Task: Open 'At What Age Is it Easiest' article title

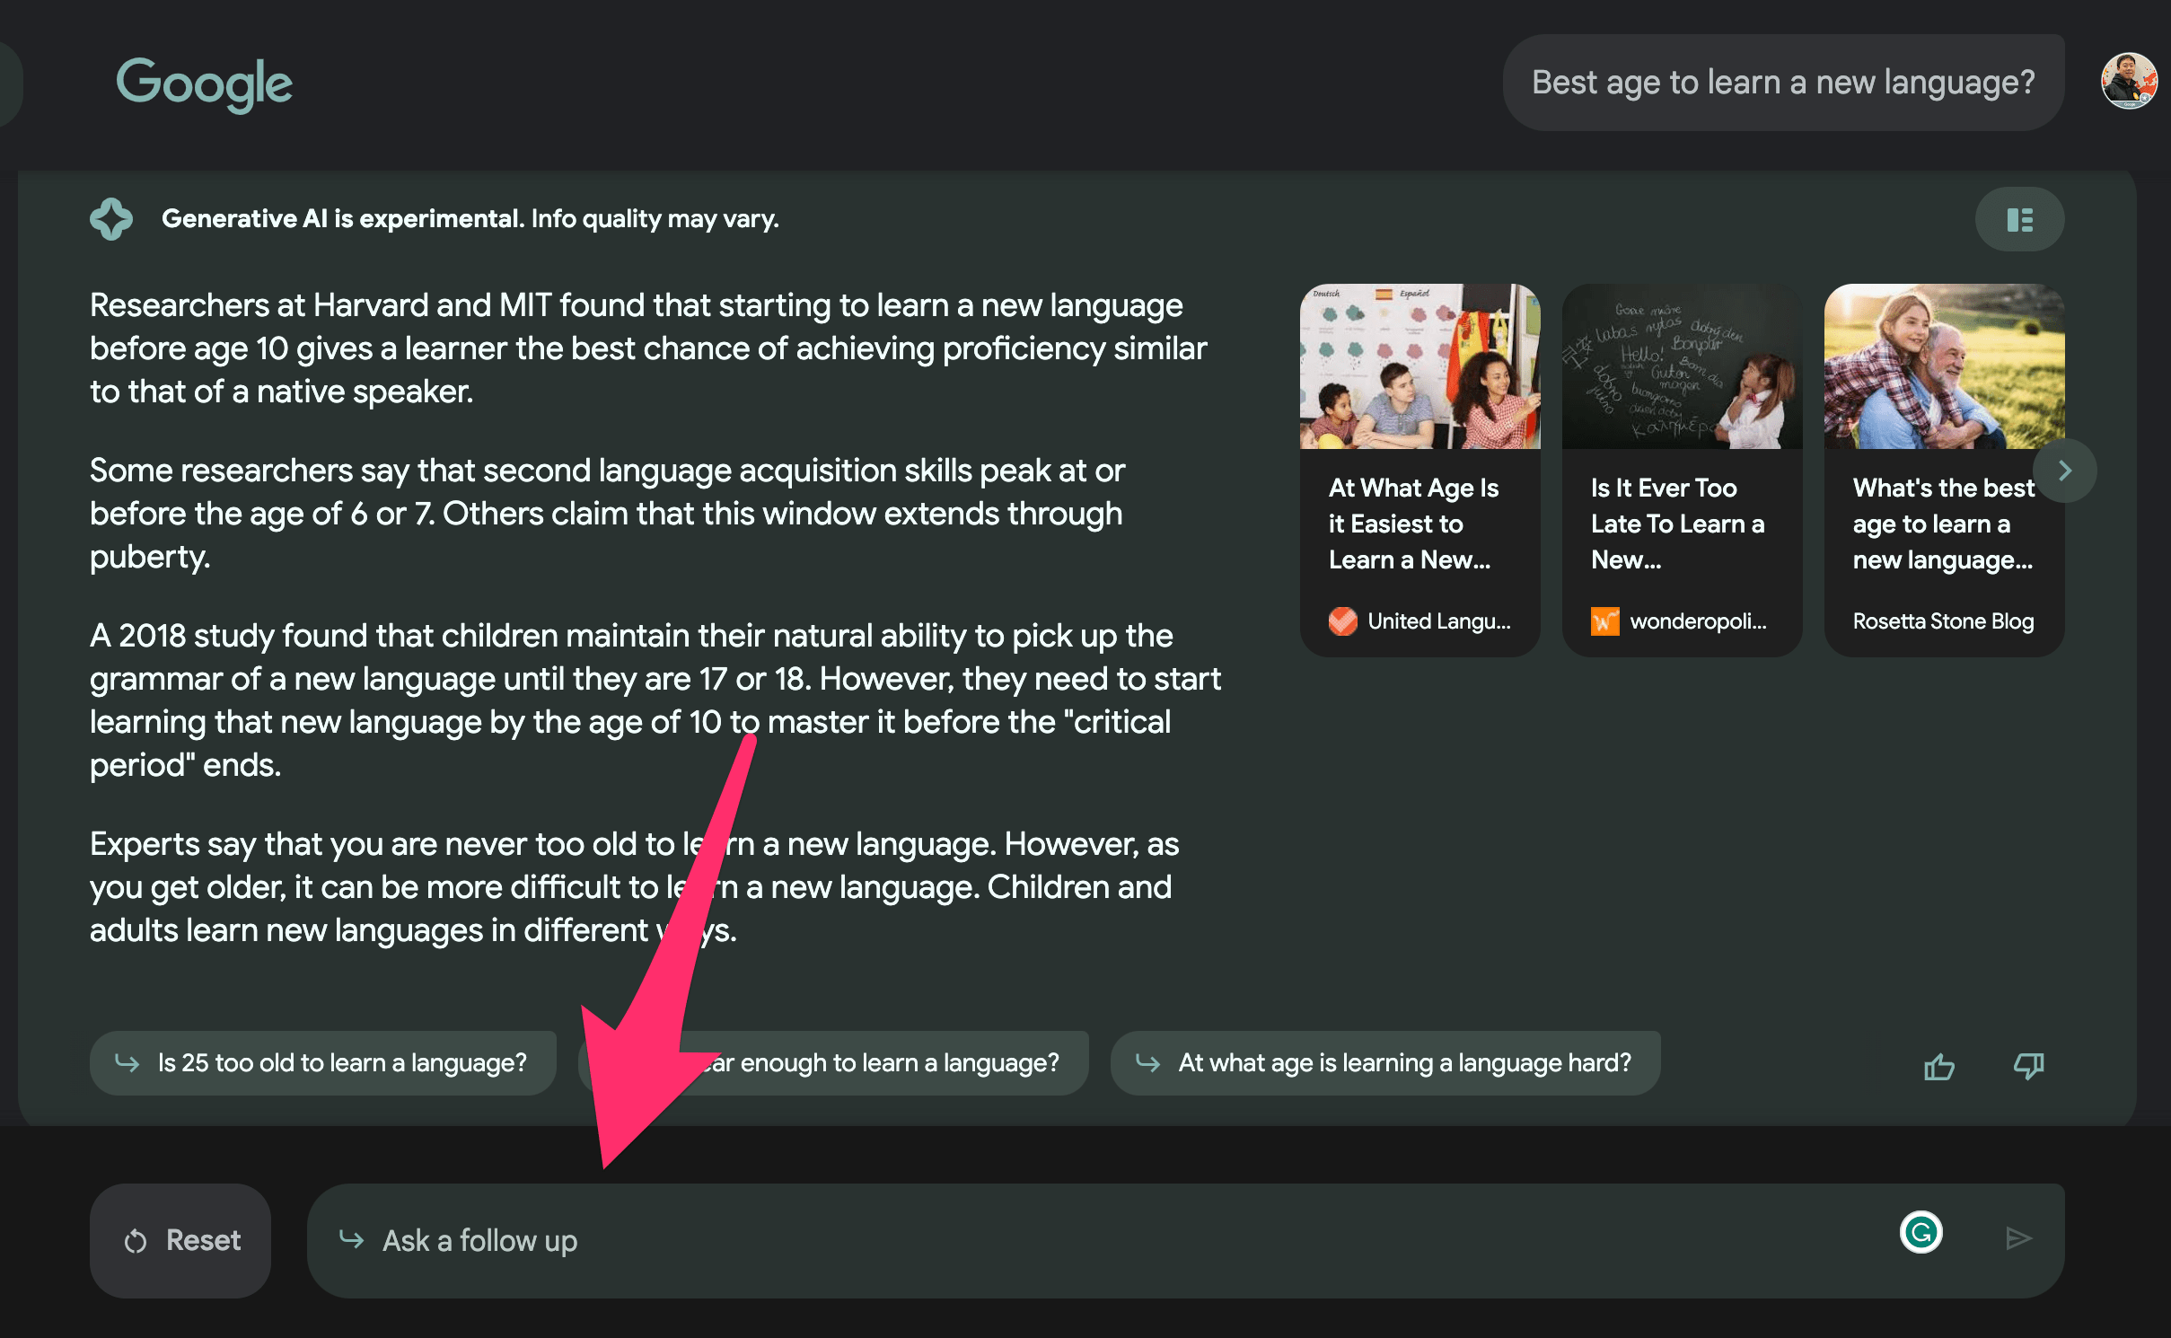Action: click(x=1414, y=524)
